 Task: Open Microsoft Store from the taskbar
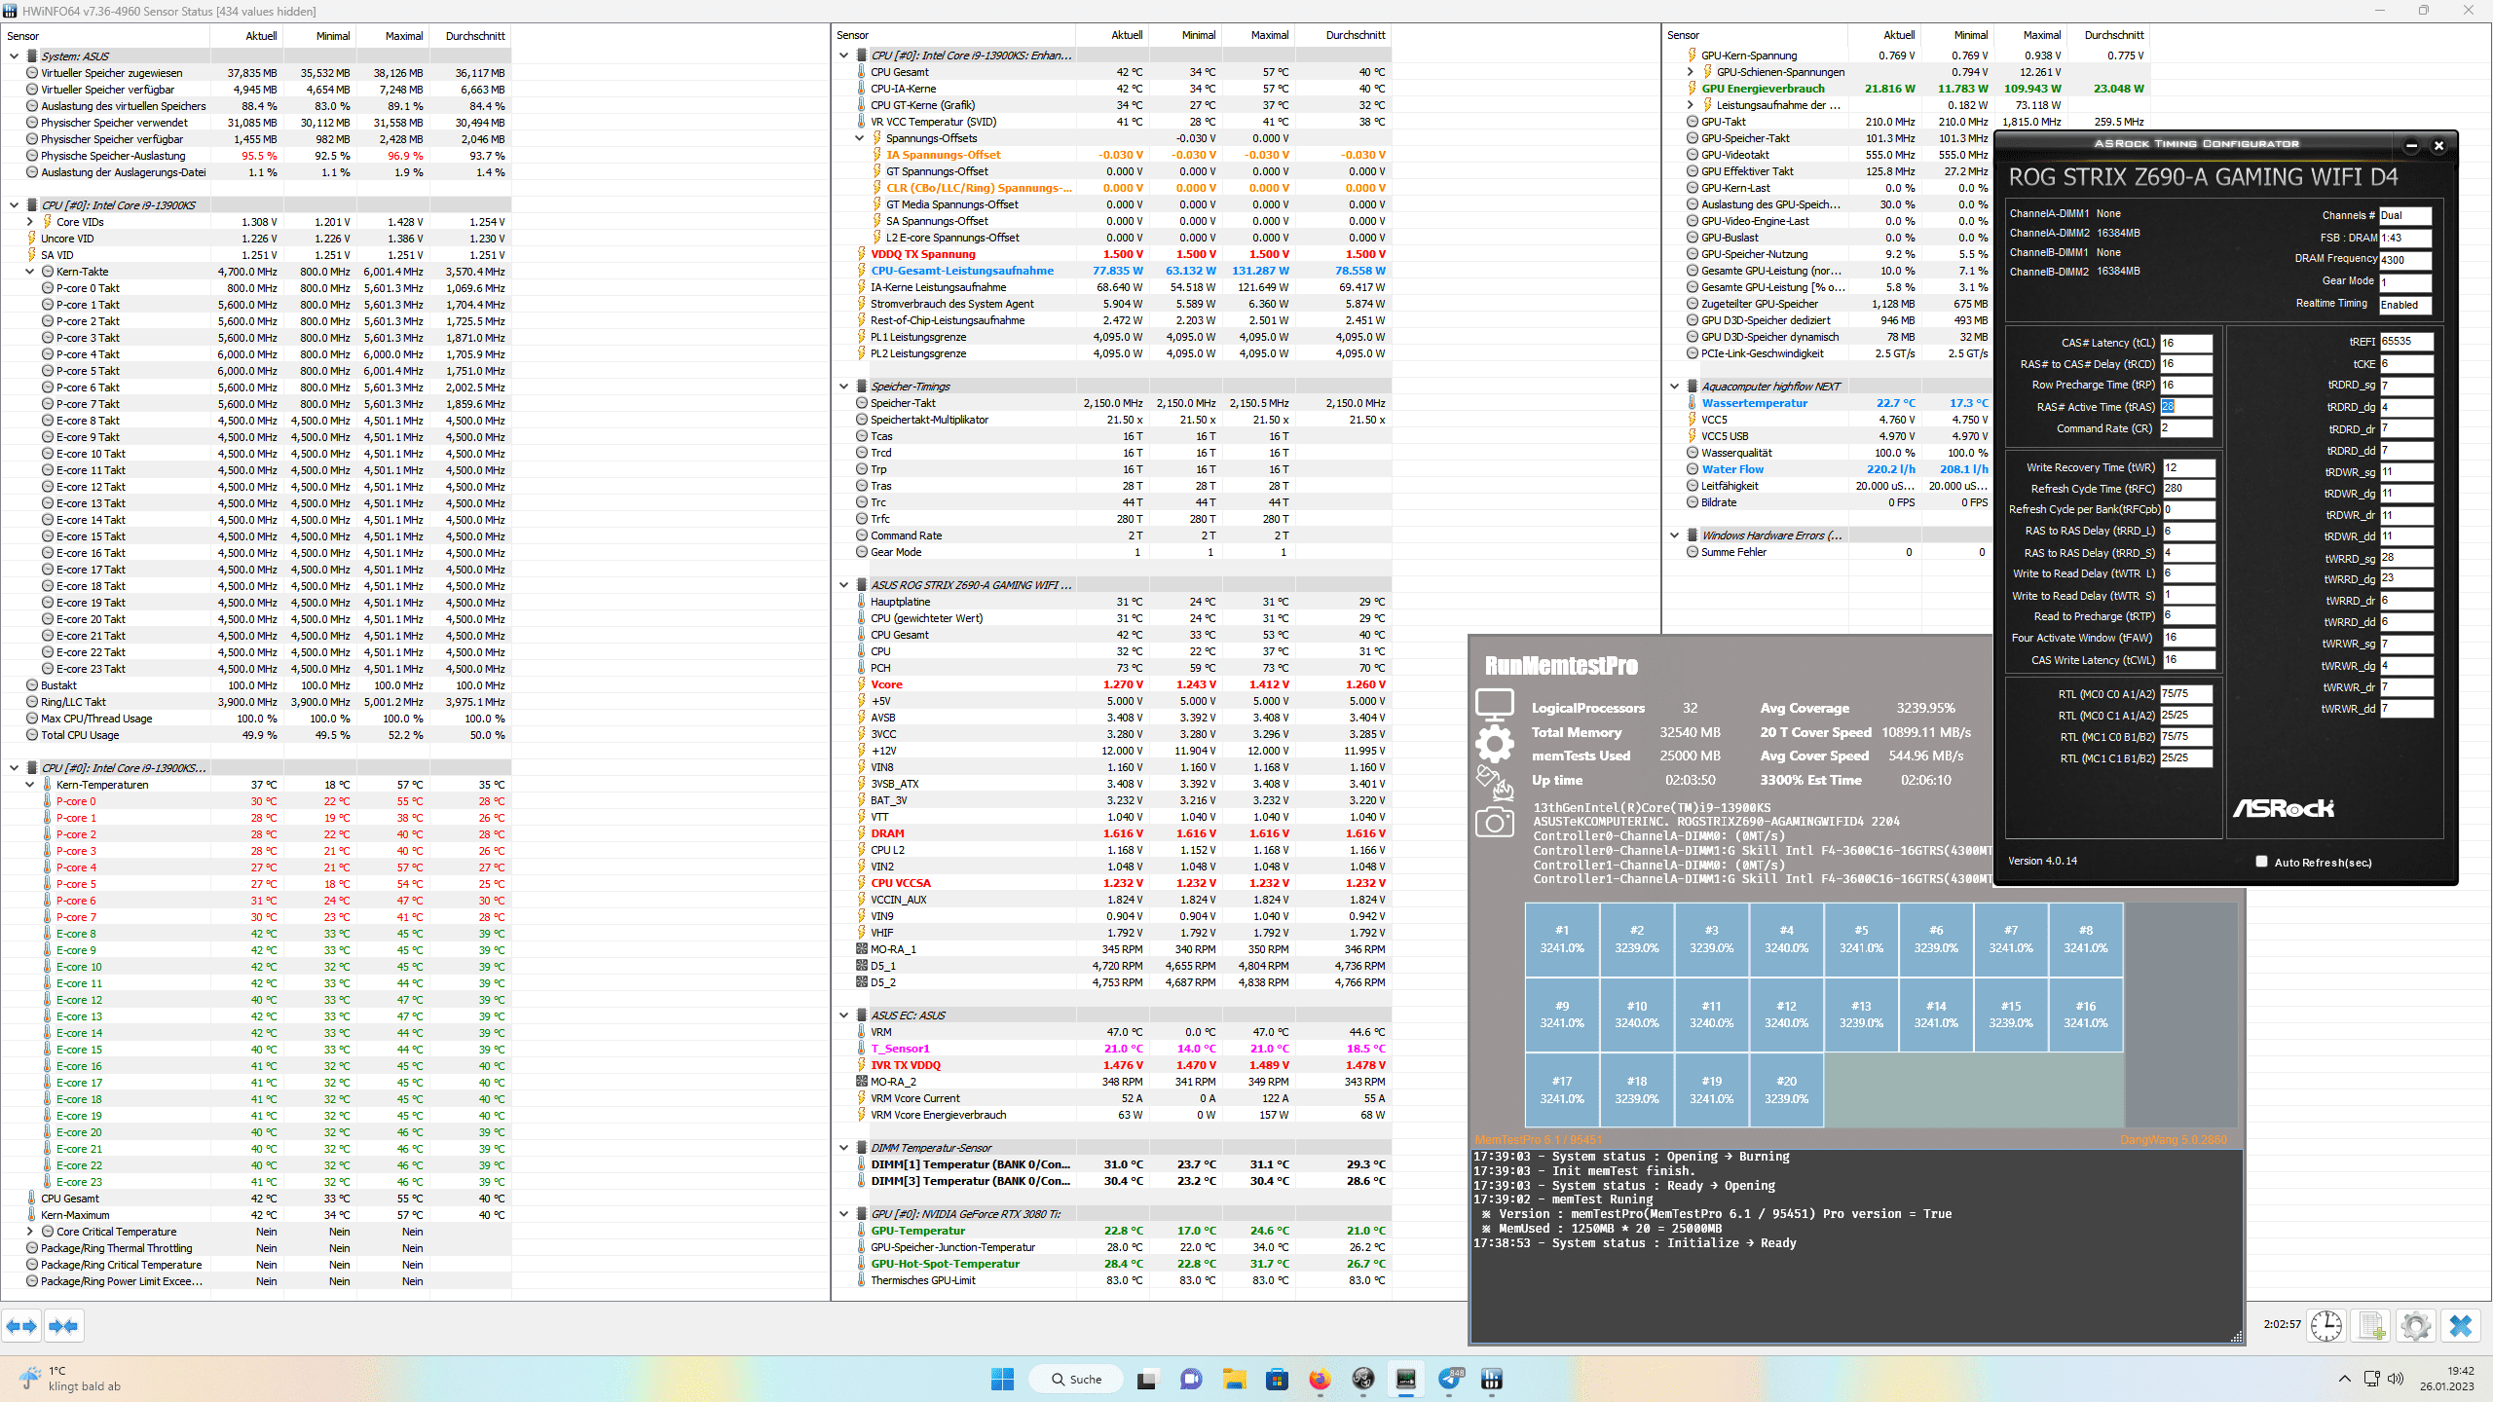[1277, 1379]
